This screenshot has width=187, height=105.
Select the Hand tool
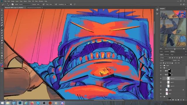tap(2, 56)
